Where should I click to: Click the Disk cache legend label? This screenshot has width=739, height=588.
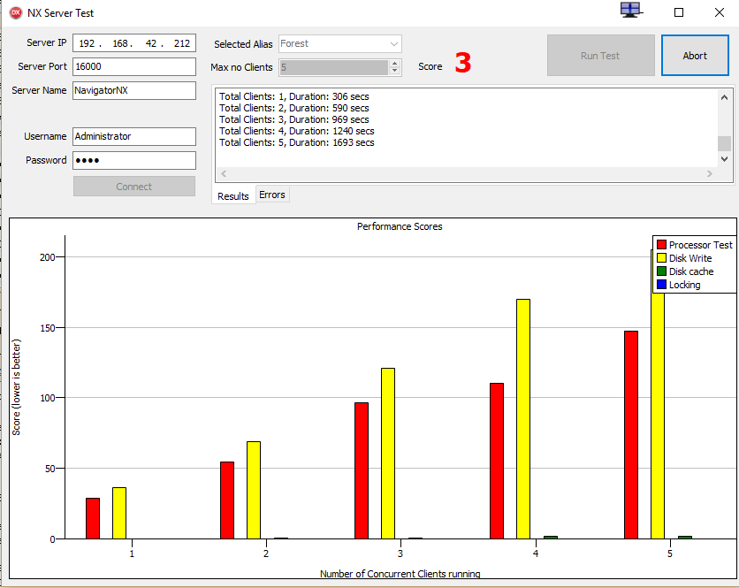click(x=691, y=271)
